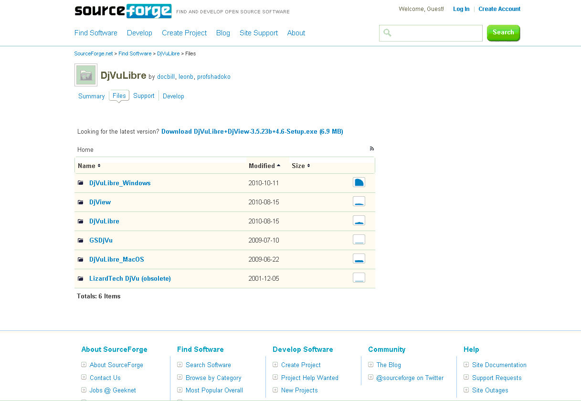The width and height of the screenshot is (581, 401).
Task: Click the DjVuLibre project icon thumbnail
Action: tap(86, 75)
